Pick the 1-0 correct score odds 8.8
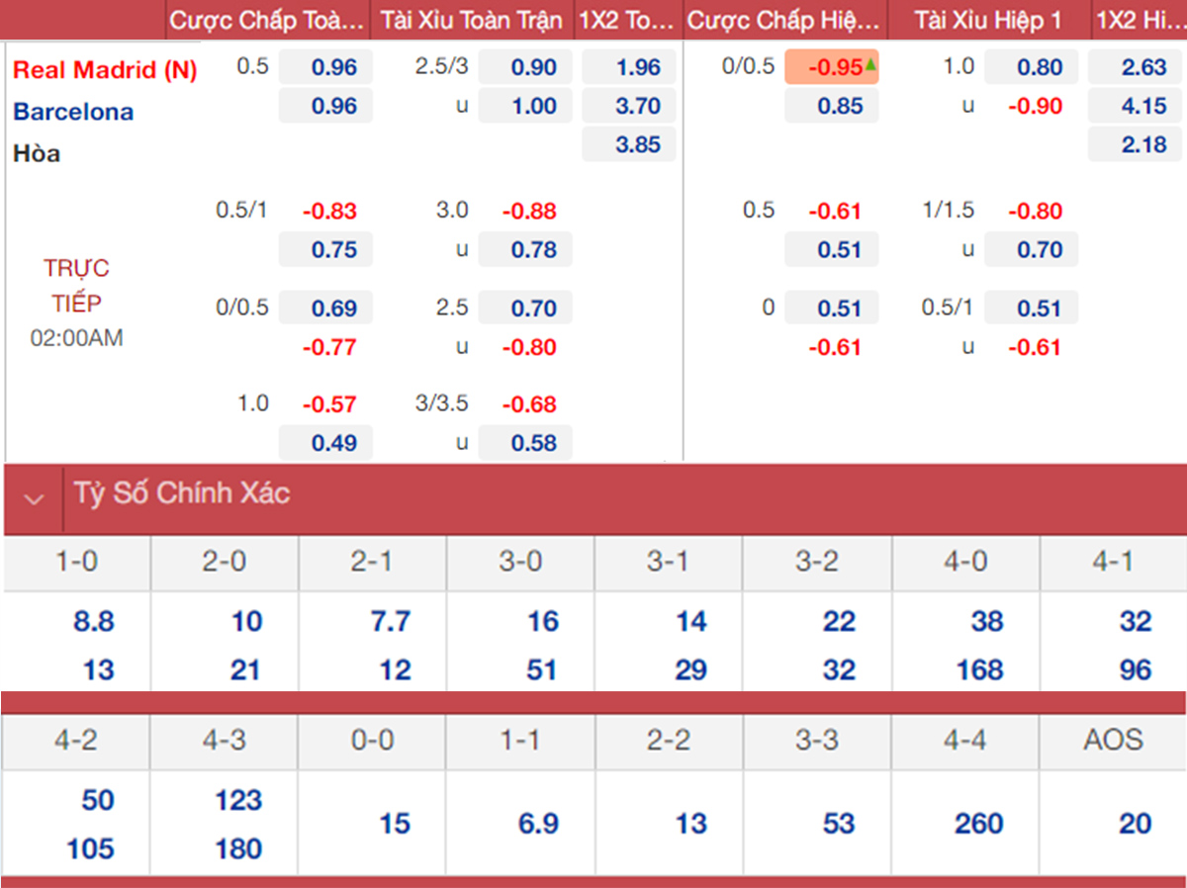1187x888 pixels. coord(93,622)
